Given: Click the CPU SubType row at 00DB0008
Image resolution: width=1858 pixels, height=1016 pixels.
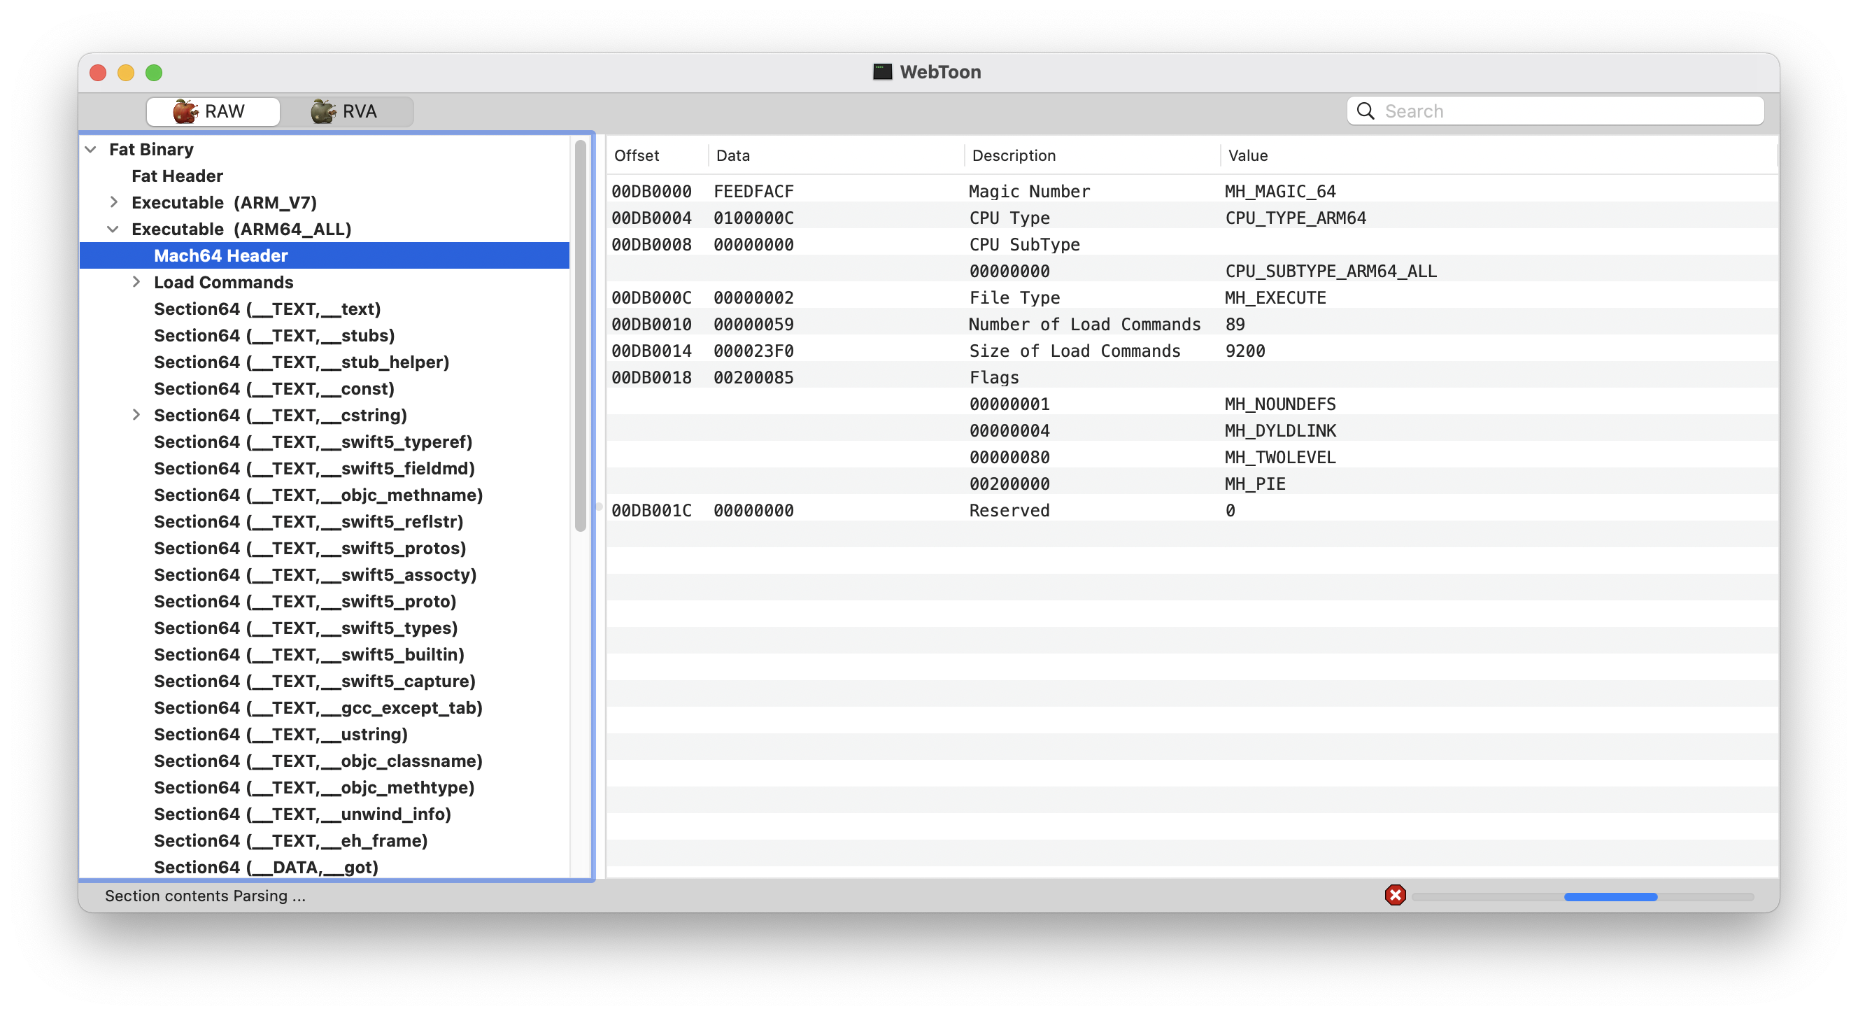Looking at the screenshot, I should pyautogui.click(x=1191, y=245).
